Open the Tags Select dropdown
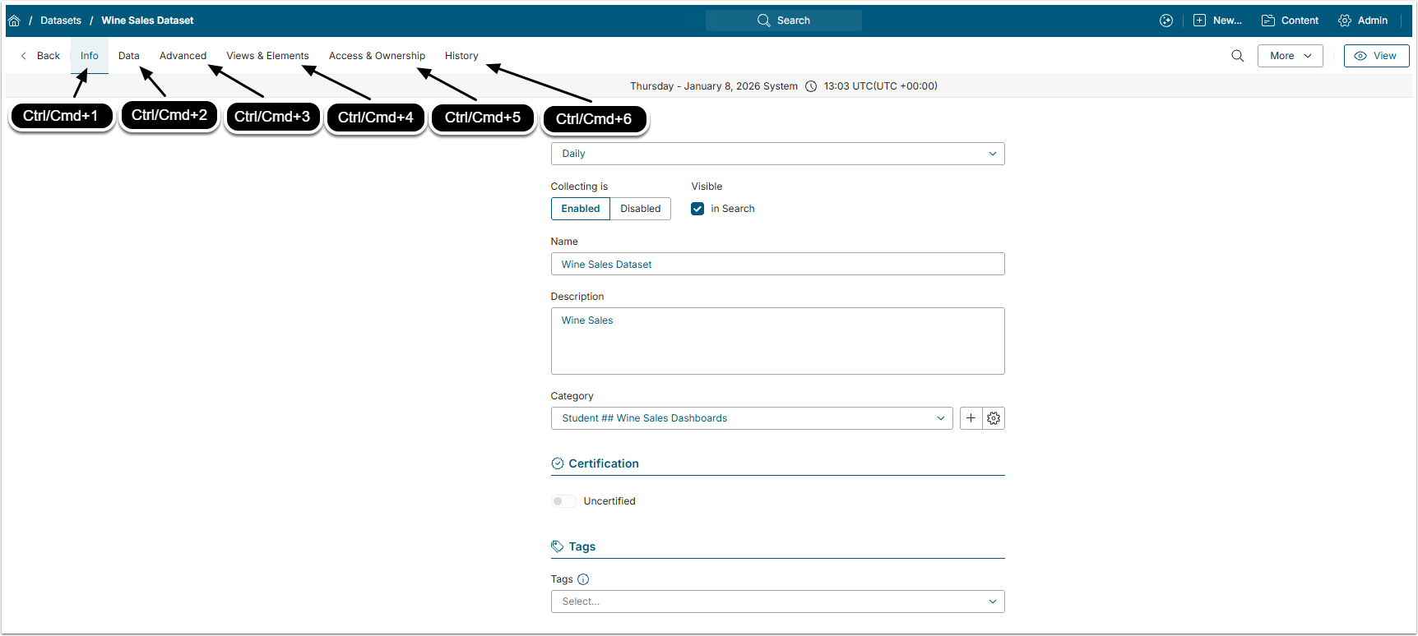Viewport: 1418px width, 636px height. coord(777,601)
